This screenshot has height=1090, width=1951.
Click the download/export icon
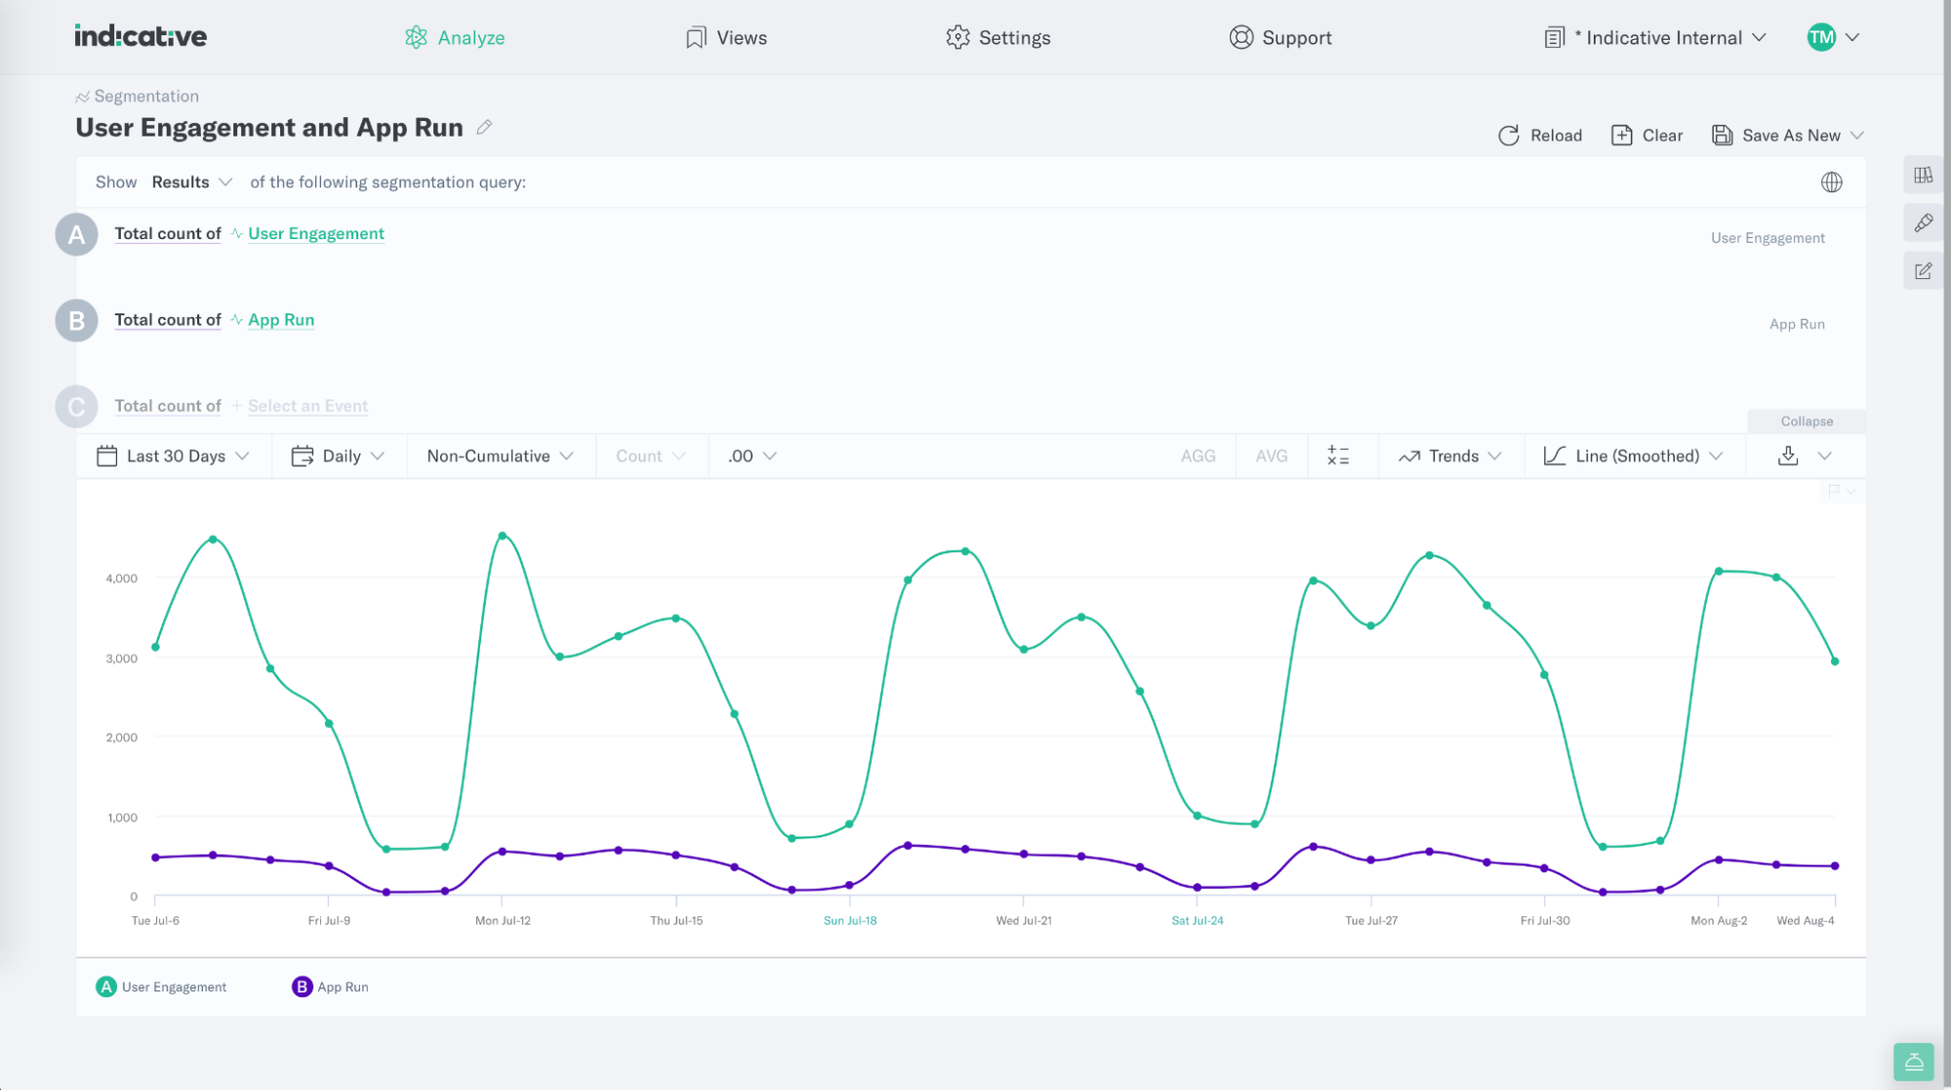1788,456
